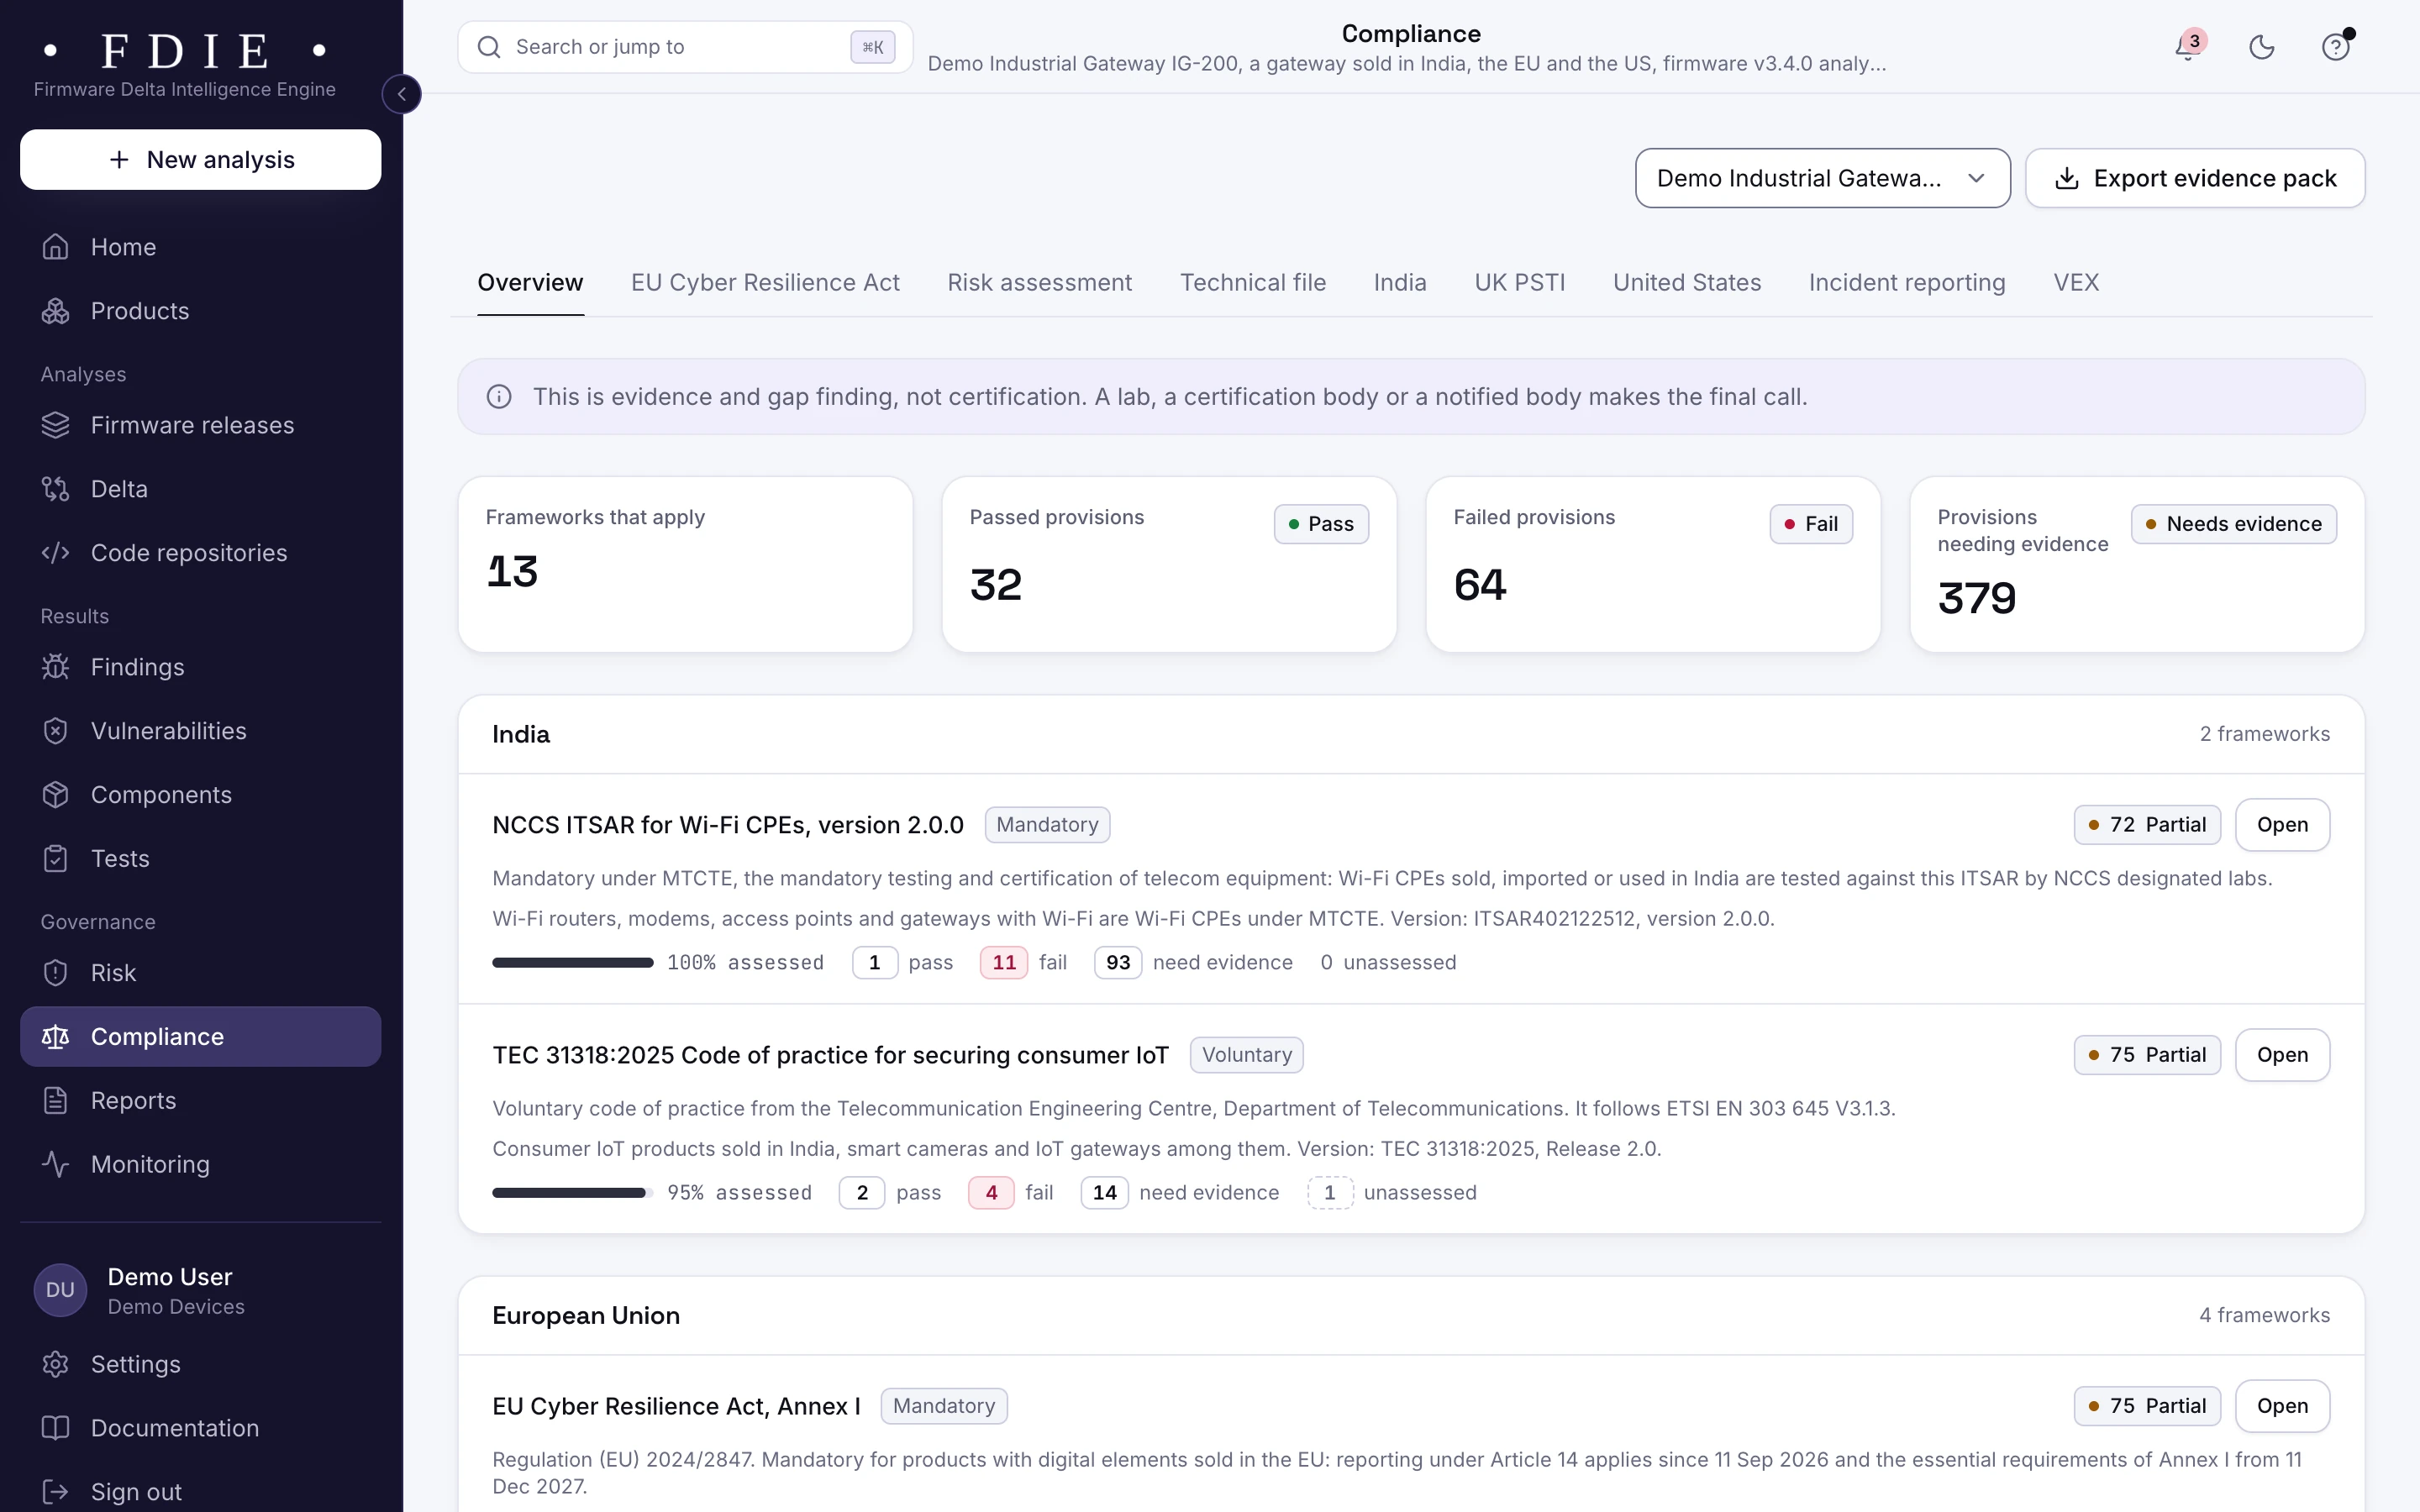
Task: Open Vulnerabilities shield icon
Action: pyautogui.click(x=56, y=731)
